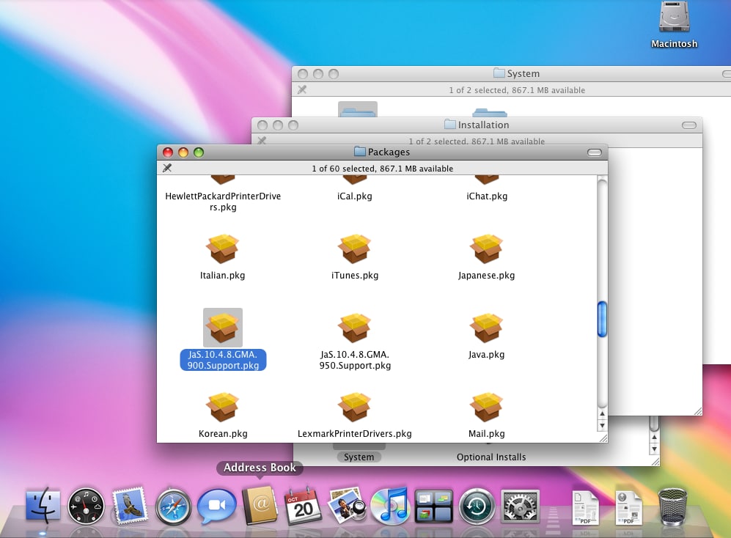
Task: Select the Korean.pkg package icon
Action: pyautogui.click(x=222, y=407)
